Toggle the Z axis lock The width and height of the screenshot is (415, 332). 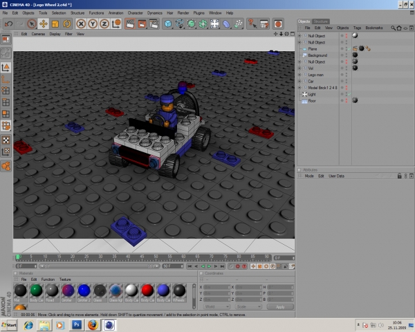[x=104, y=24]
